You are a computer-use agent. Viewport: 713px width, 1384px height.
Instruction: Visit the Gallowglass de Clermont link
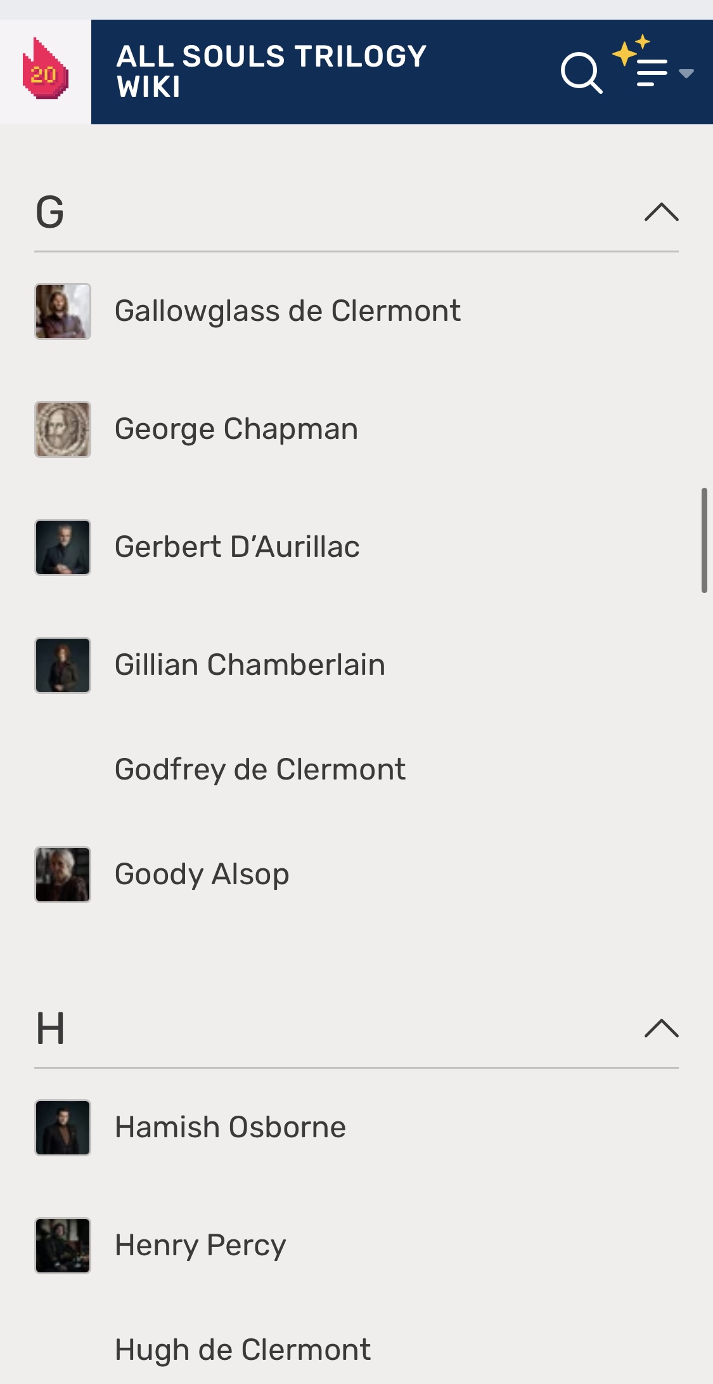pos(288,311)
